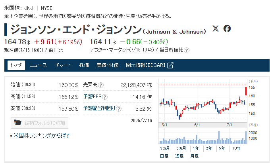The image size is (270, 163).
Task: Click the low price 159.80$
Action: click(x=69, y=109)
